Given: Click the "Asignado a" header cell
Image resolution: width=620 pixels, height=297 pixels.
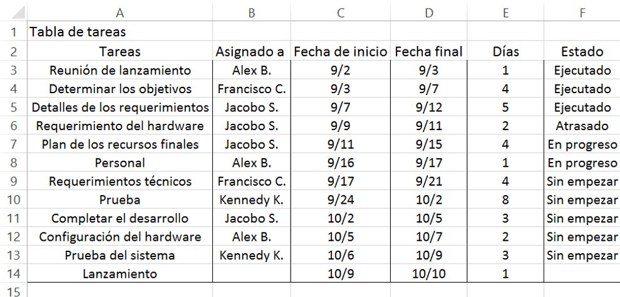Looking at the screenshot, I should (x=251, y=51).
